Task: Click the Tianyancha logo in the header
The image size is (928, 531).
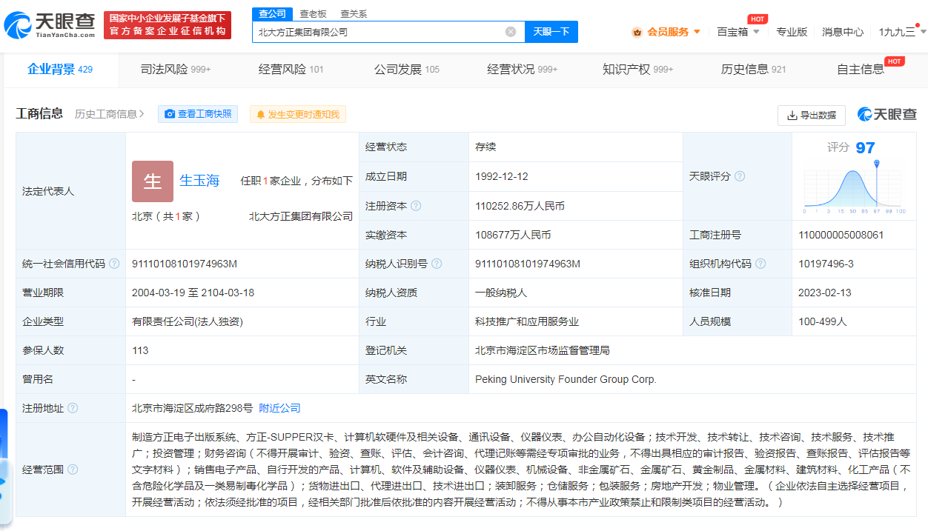Action: coord(50,25)
